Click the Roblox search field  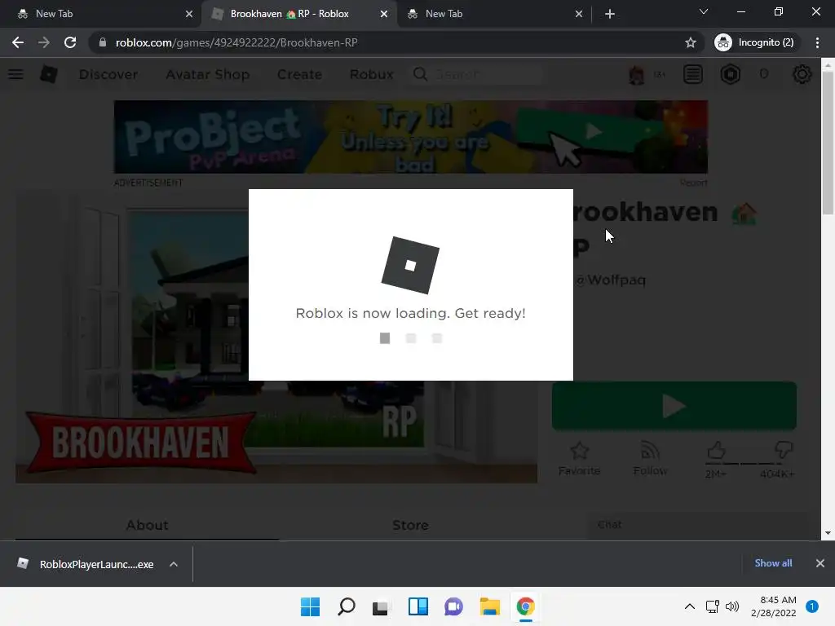(476, 74)
